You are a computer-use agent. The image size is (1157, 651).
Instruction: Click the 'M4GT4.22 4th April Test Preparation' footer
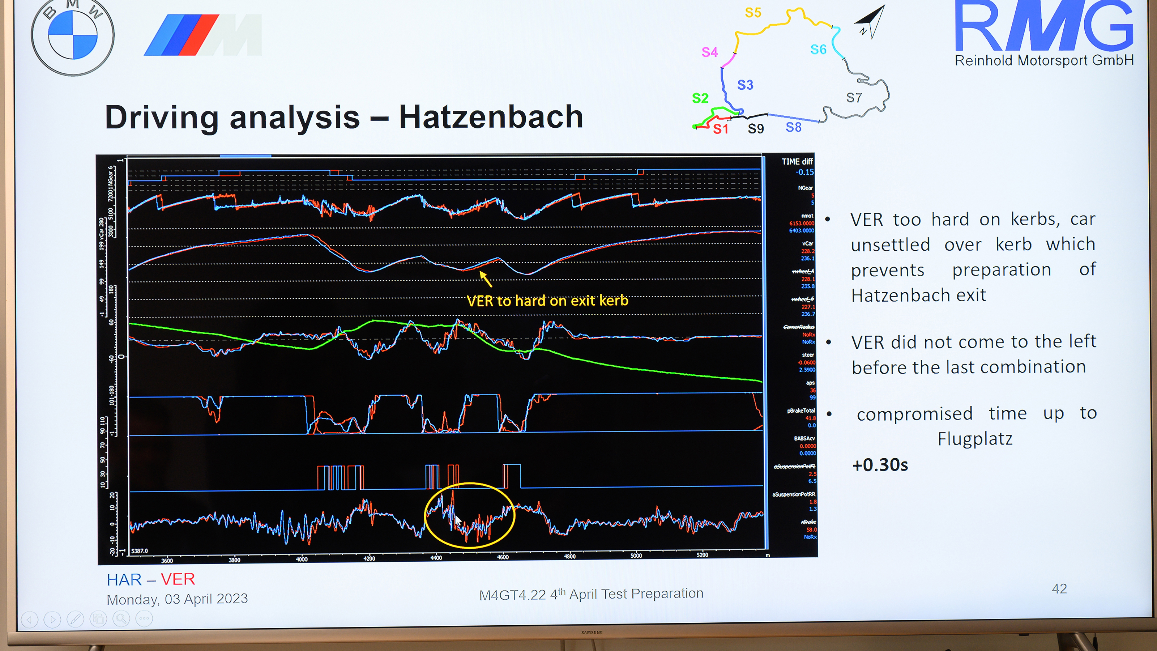coord(591,594)
